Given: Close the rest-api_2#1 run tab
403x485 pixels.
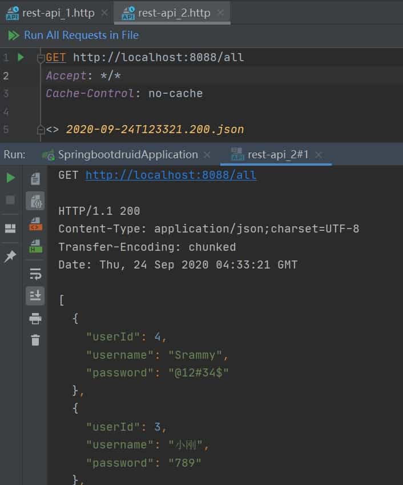Looking at the screenshot, I should click(319, 155).
